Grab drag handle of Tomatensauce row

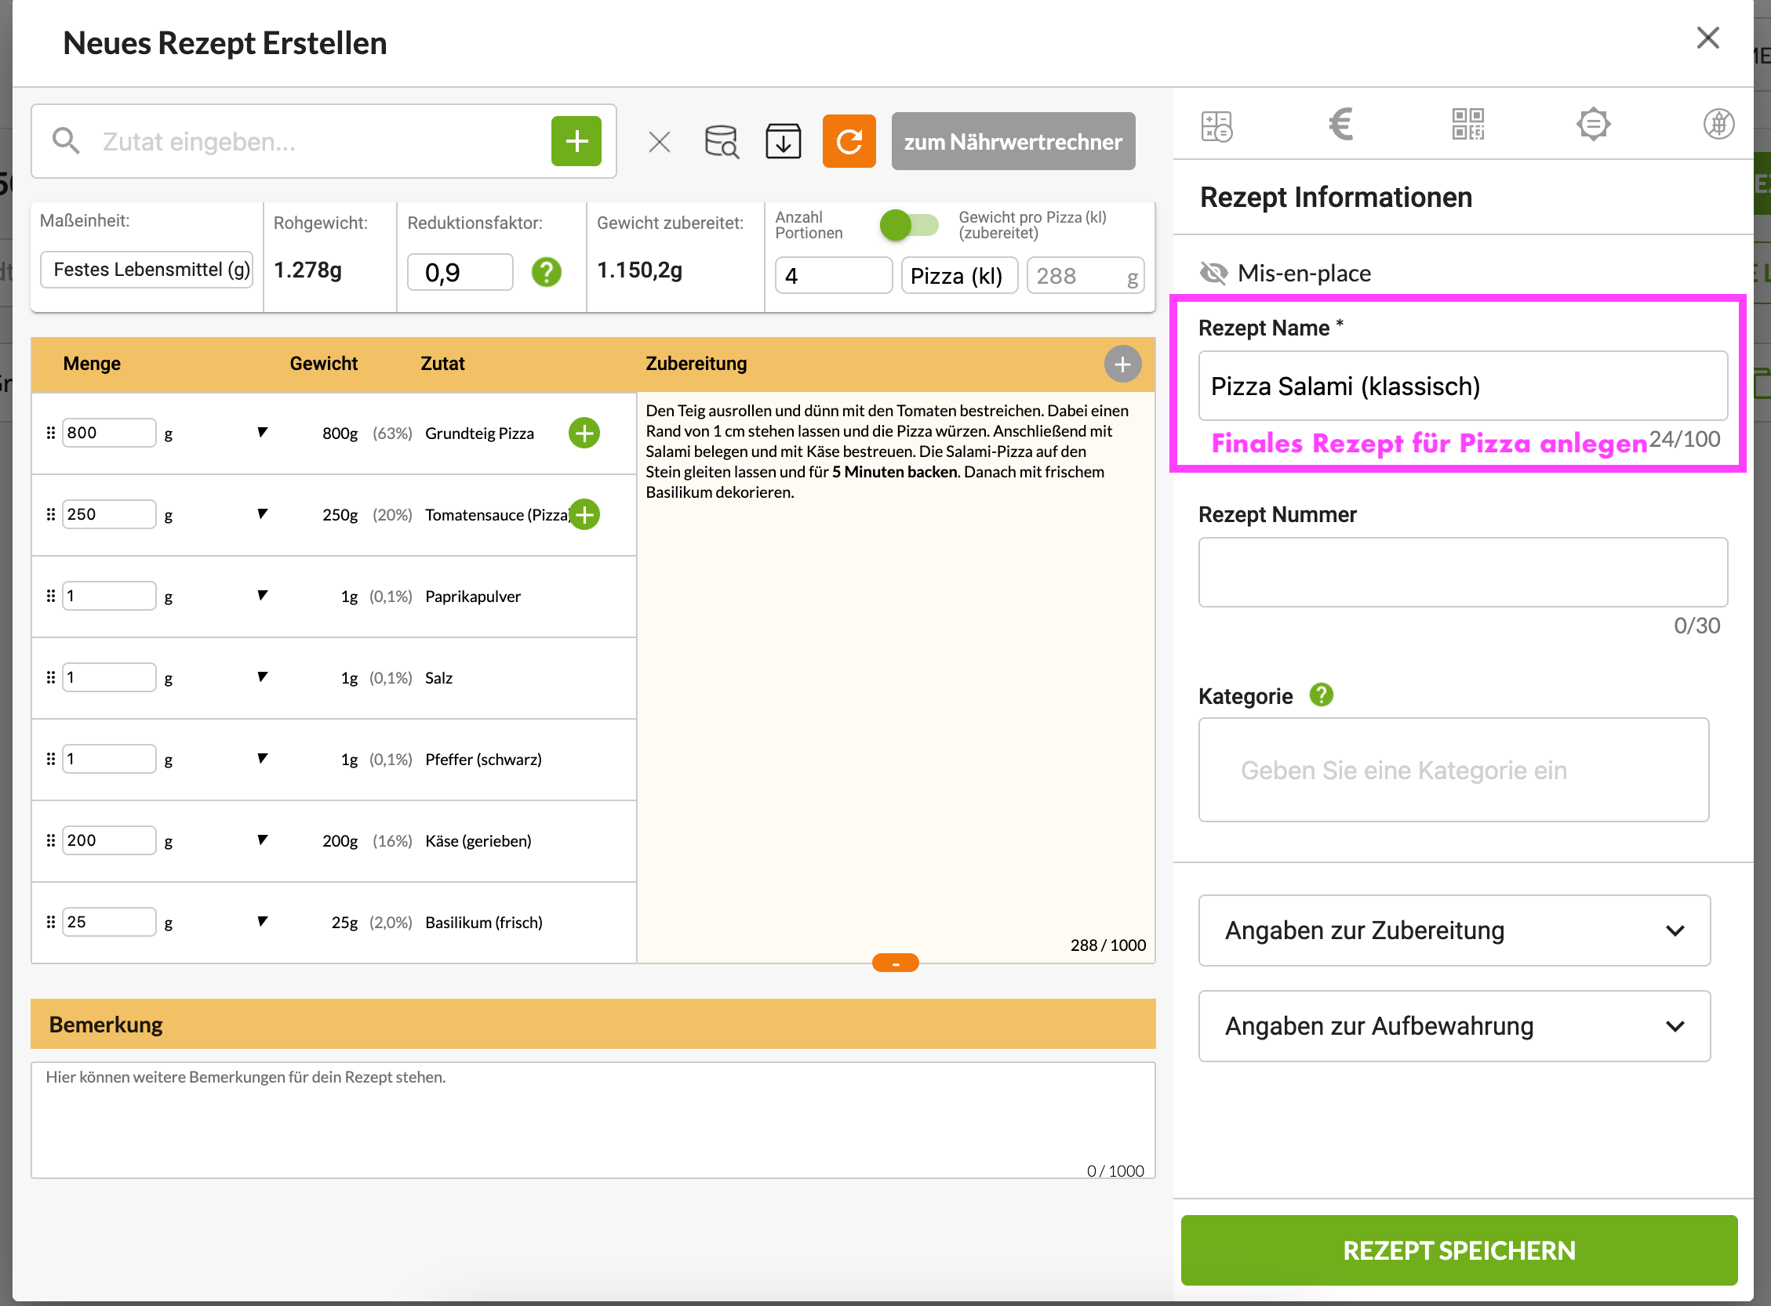51,515
